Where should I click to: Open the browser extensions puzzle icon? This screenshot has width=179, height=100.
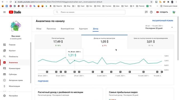click(x=168, y=2)
